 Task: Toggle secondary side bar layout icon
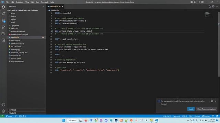coord(199,2)
